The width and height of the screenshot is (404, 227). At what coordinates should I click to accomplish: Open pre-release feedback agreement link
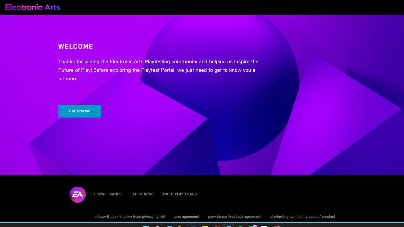click(235, 217)
